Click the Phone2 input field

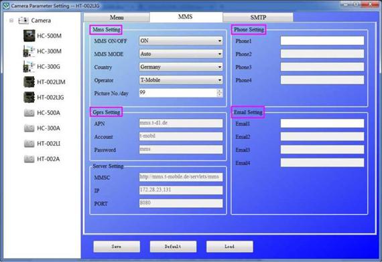(322, 53)
